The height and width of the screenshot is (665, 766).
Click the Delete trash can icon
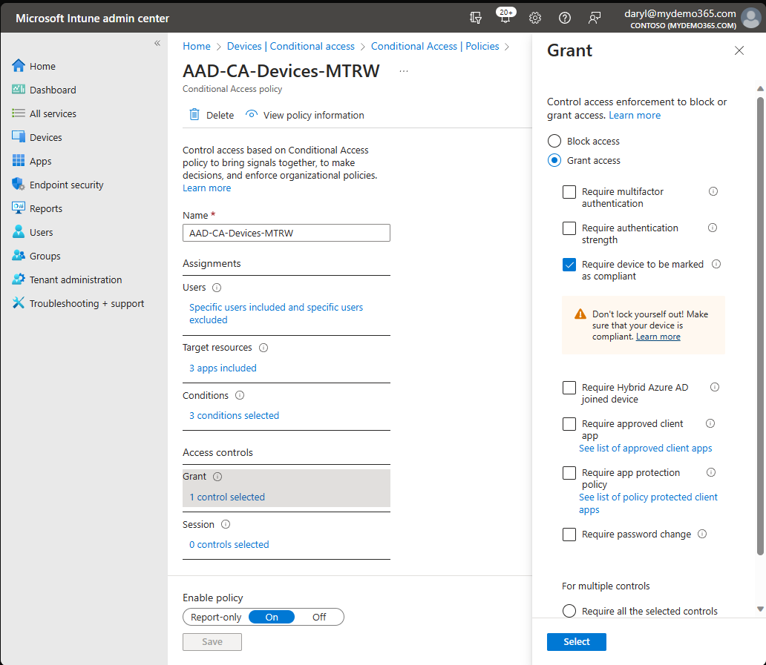click(194, 115)
